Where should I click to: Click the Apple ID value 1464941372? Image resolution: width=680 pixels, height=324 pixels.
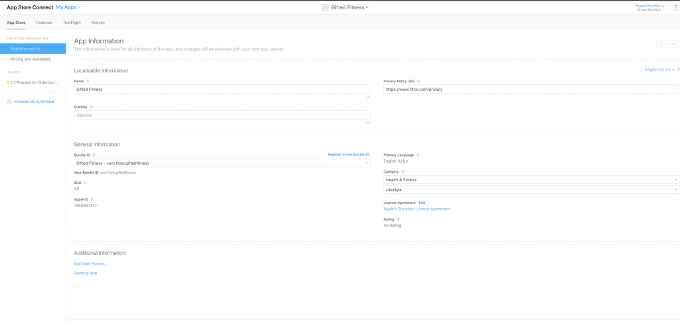pos(86,206)
